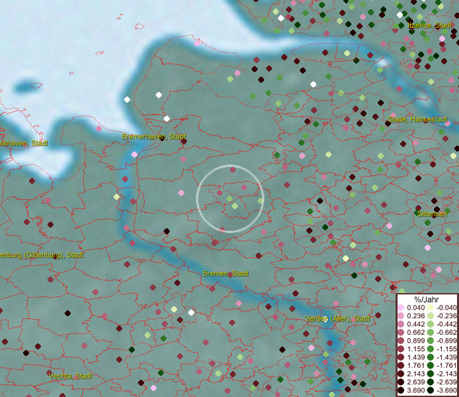Pick the green swatch for -1.155

pyautogui.click(x=431, y=349)
